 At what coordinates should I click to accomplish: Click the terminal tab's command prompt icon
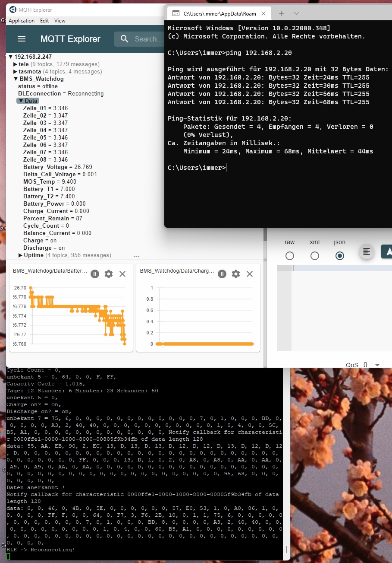point(176,13)
